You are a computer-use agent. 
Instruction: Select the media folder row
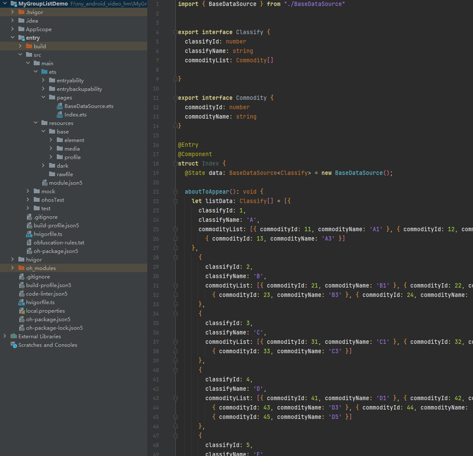tap(73, 148)
